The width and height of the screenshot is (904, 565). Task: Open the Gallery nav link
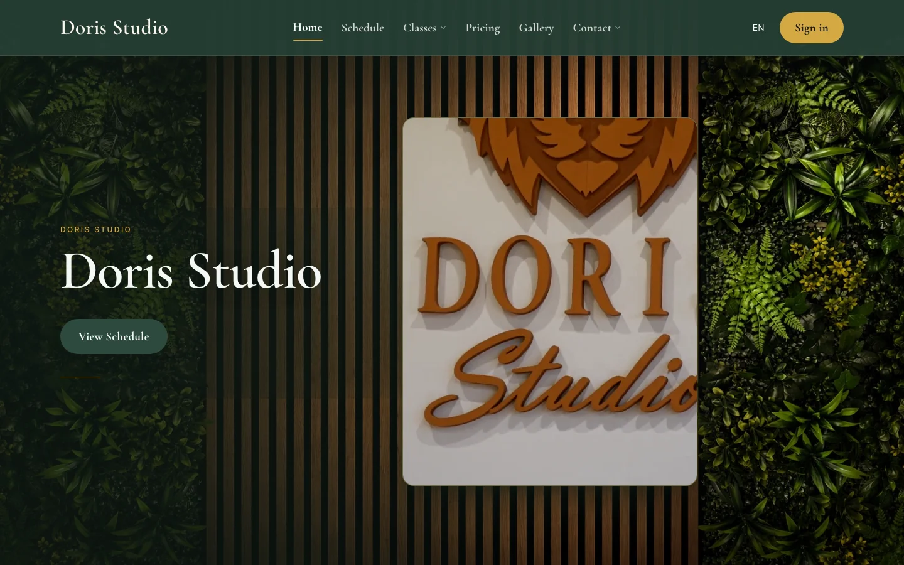(x=536, y=28)
